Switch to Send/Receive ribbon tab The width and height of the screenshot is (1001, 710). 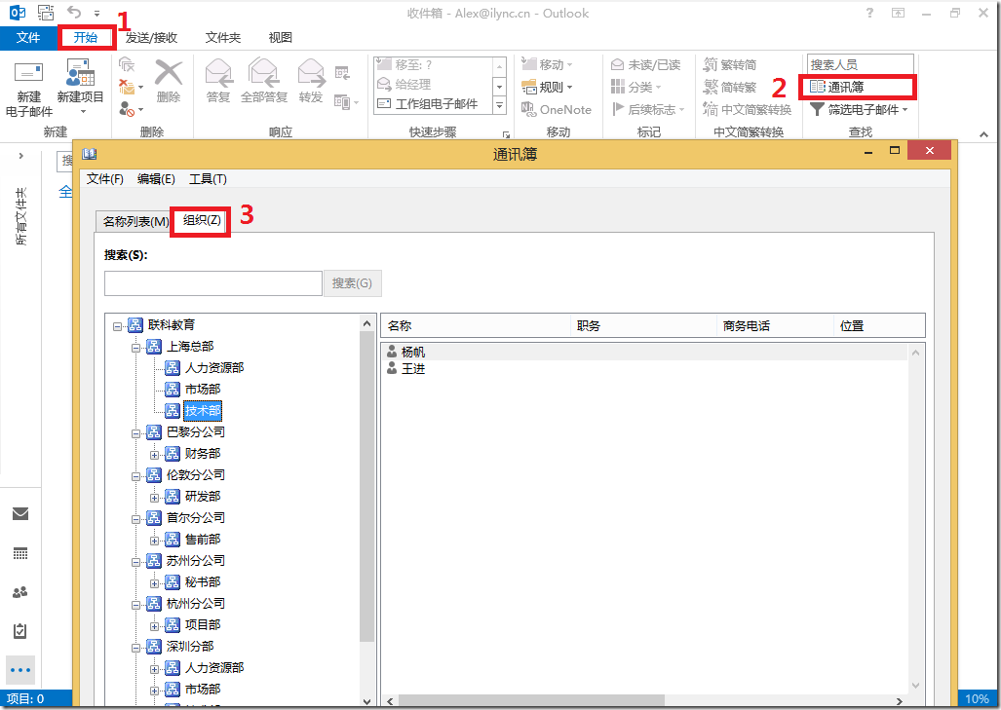click(151, 38)
